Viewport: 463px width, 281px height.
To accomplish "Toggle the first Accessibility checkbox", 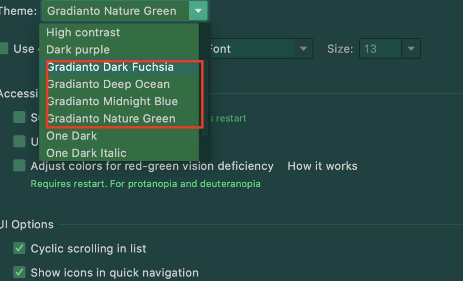I will (x=19, y=118).
